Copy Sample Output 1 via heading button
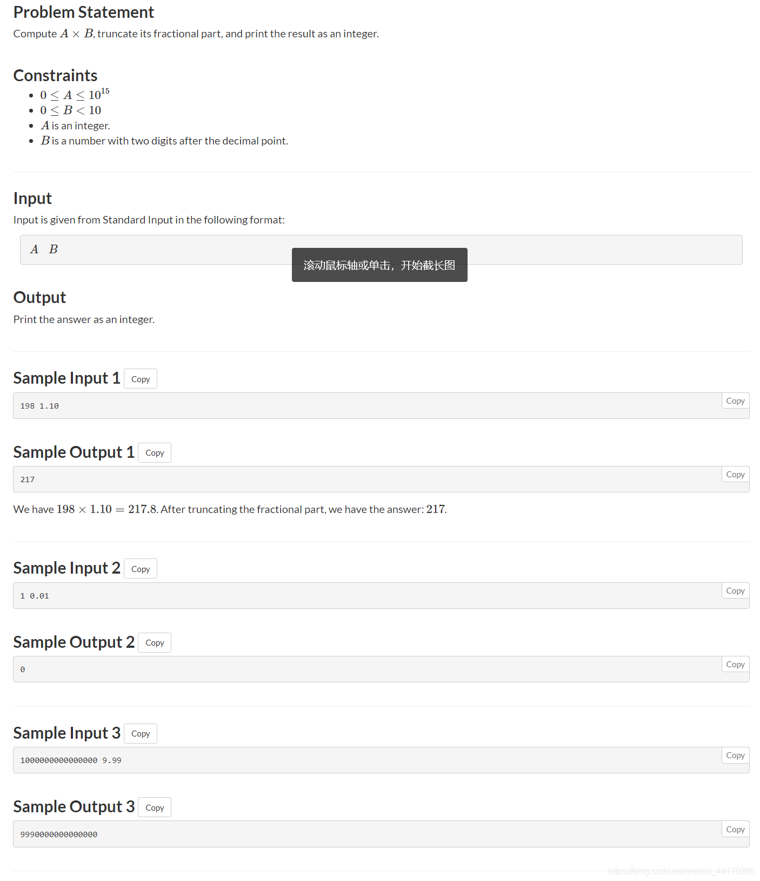This screenshot has width=760, height=881. click(x=155, y=453)
